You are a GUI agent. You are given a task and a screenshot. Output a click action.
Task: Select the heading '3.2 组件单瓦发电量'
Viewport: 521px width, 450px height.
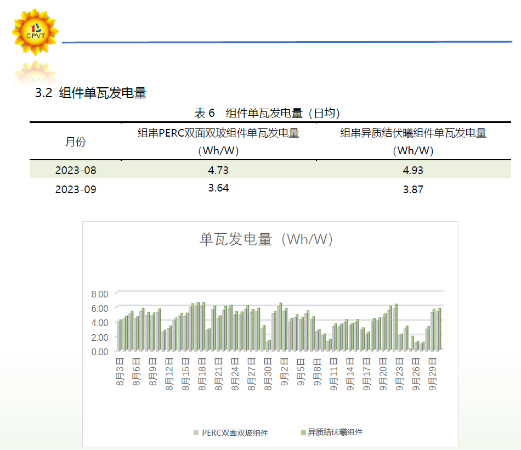click(90, 93)
